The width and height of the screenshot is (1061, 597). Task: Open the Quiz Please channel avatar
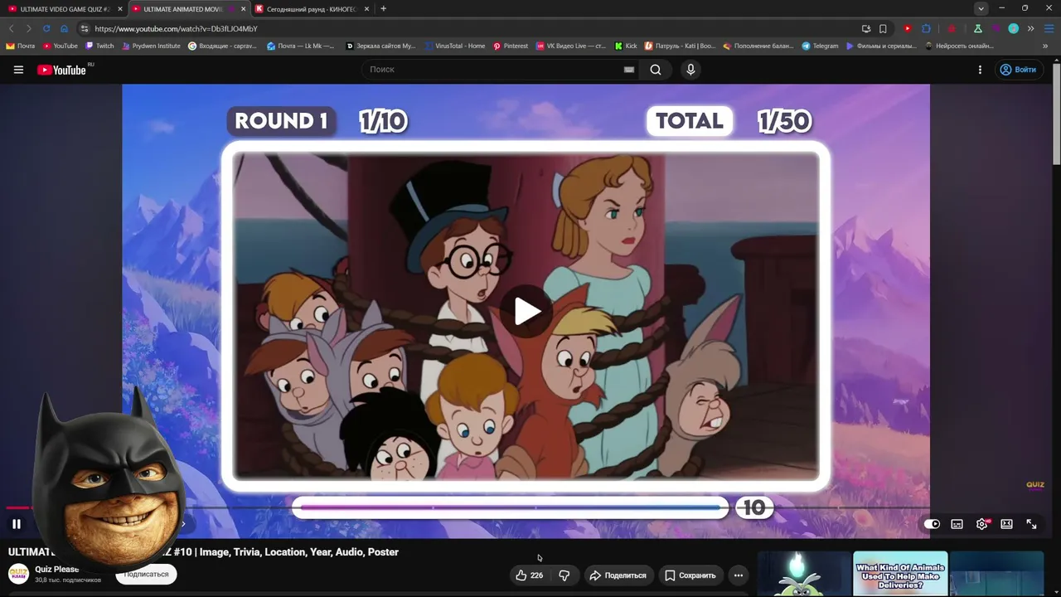coord(18,574)
